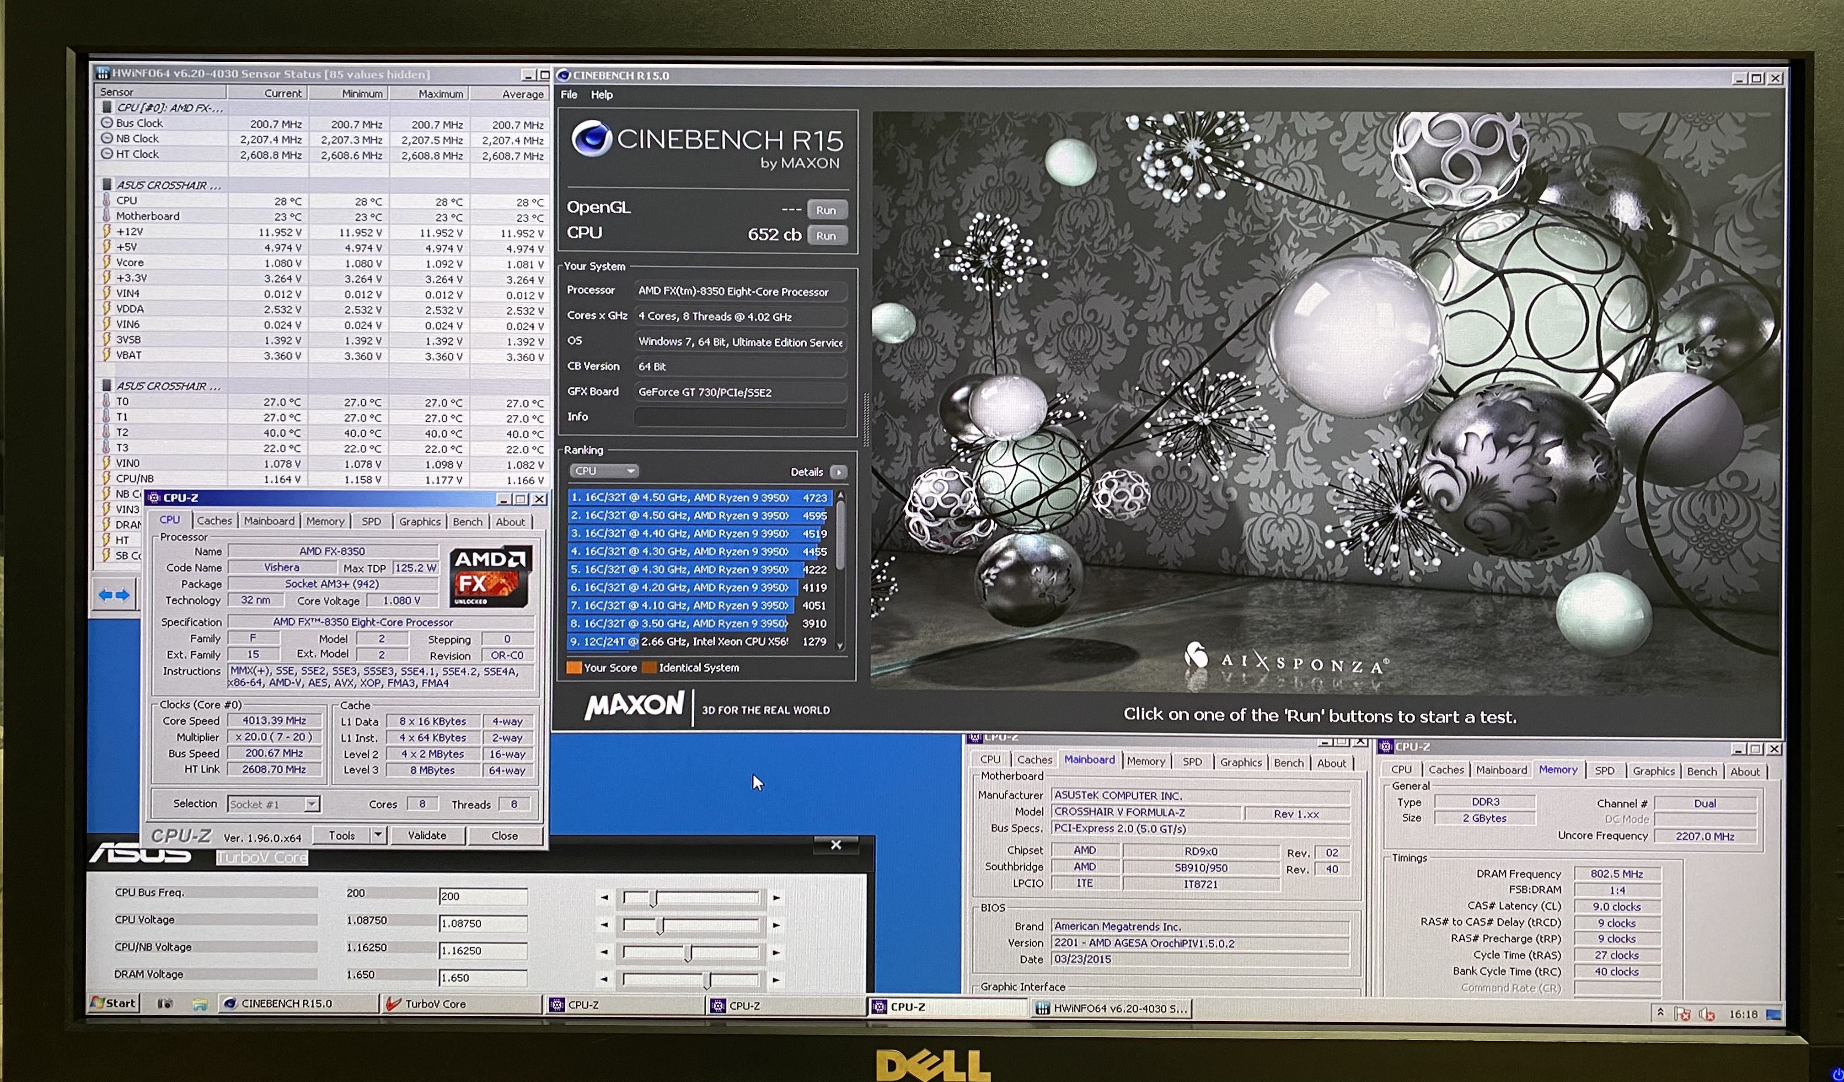Click TurboV Core taskbar button

(461, 1004)
